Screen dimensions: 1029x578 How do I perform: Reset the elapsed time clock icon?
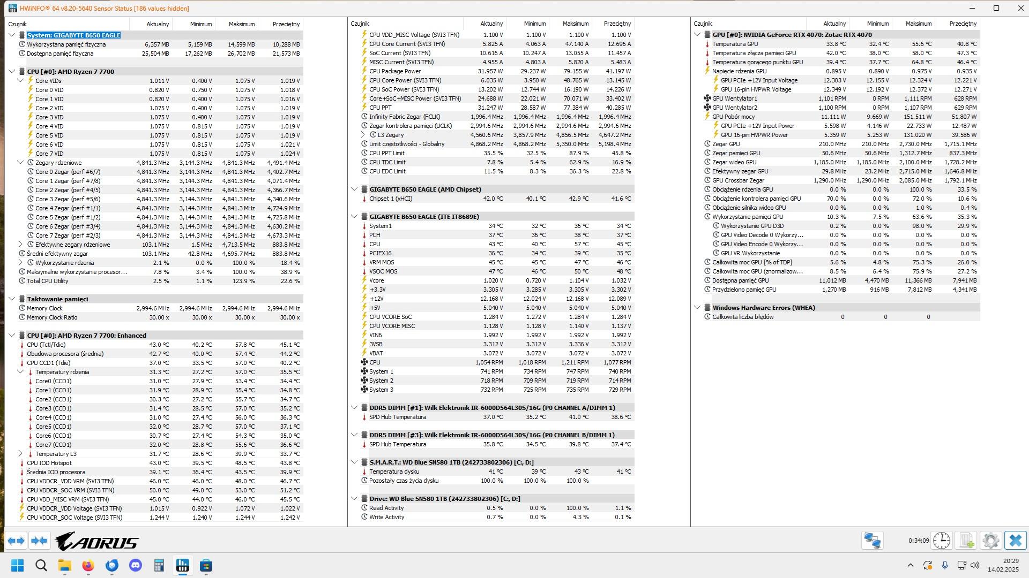click(941, 541)
